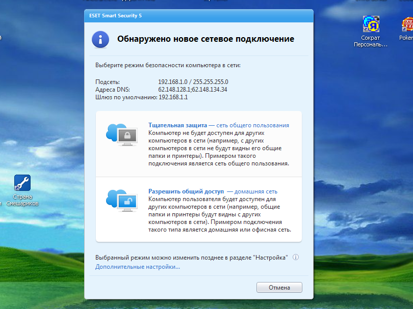The width and height of the screenshot is (413, 309).
Task: Click the blue information icon beside the heading
Action: (x=100, y=40)
